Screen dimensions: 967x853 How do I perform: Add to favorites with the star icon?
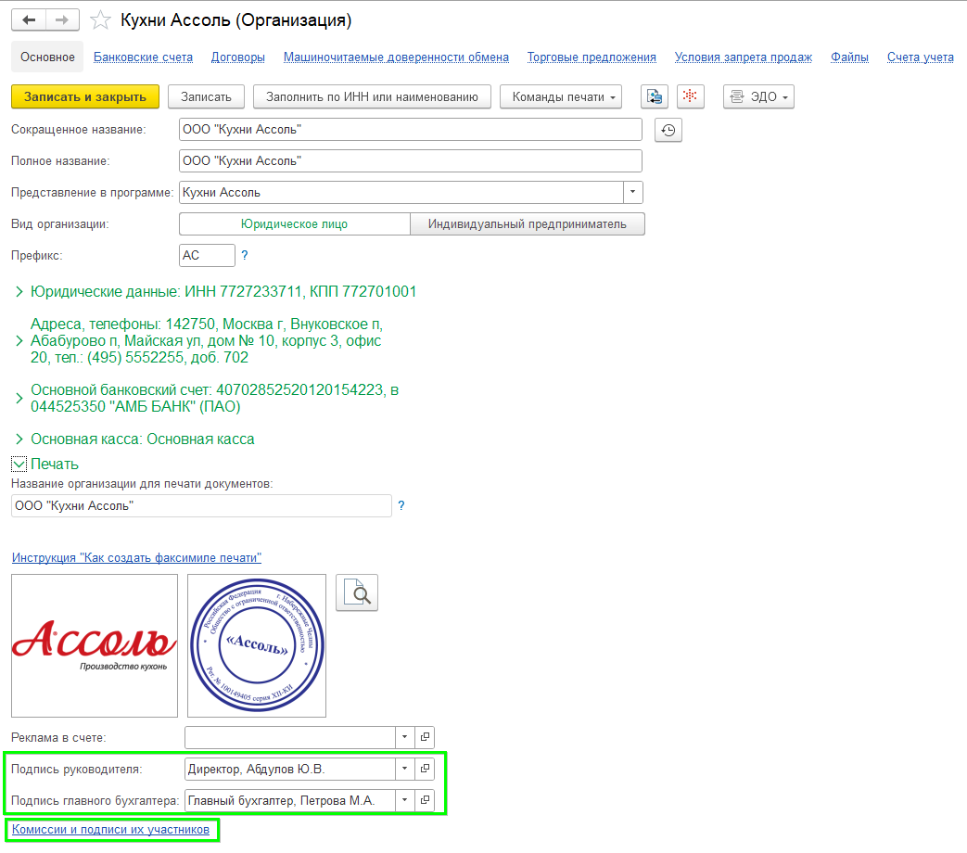click(x=100, y=20)
